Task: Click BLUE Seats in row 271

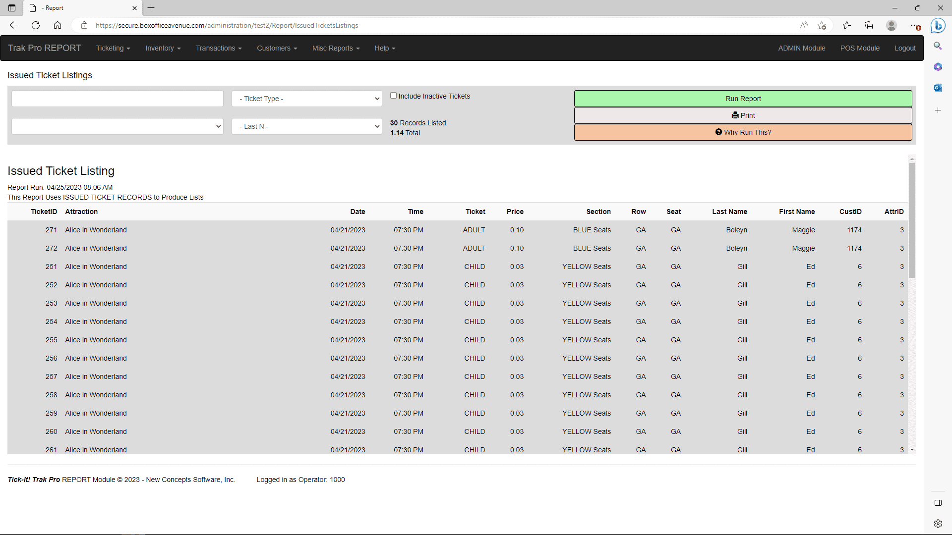Action: (x=592, y=230)
